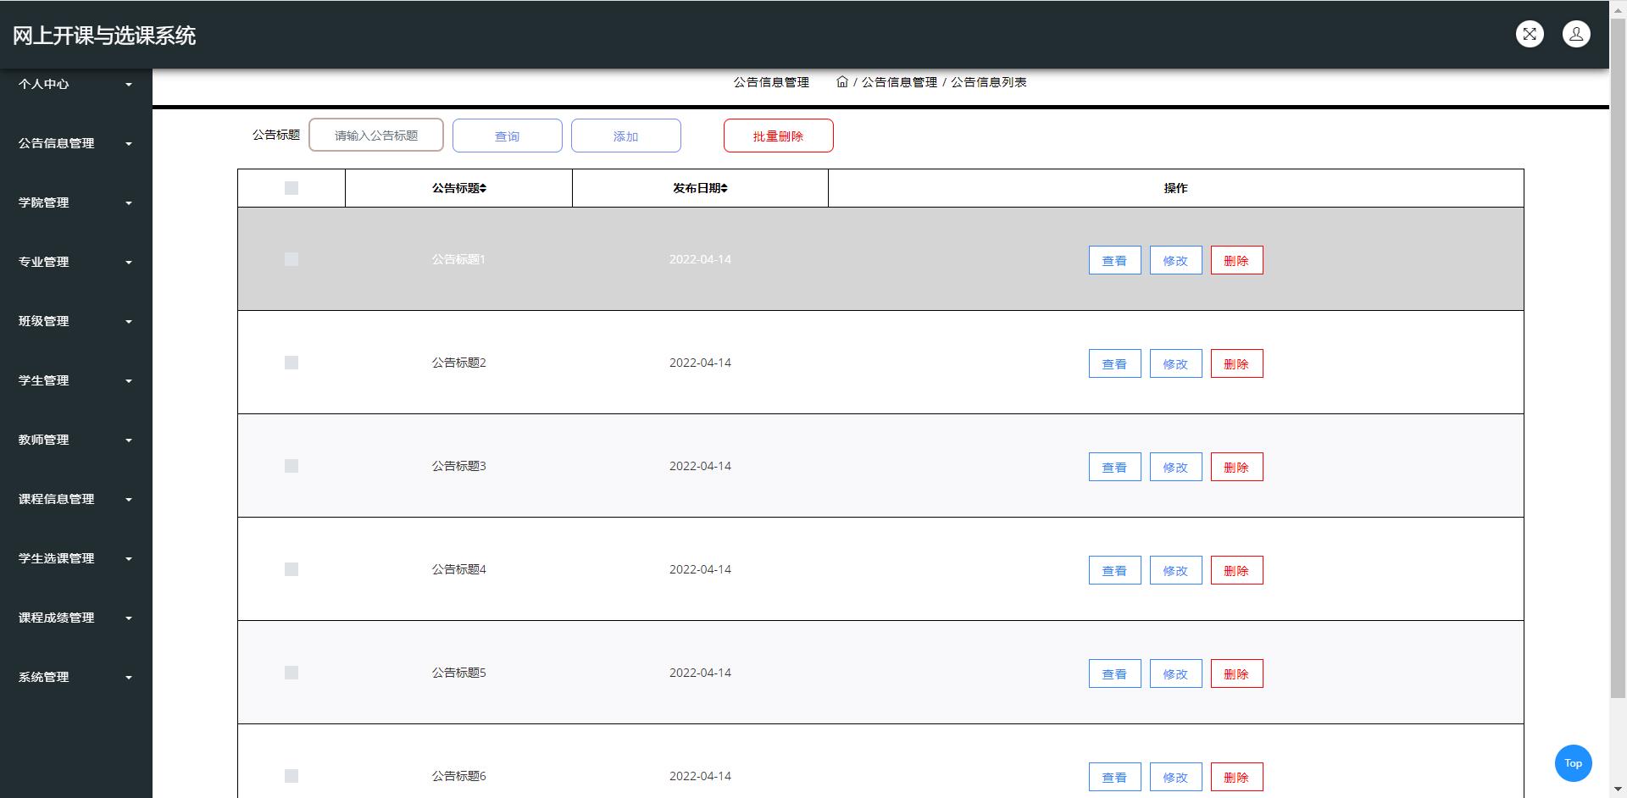Expand the 公告信息管理 menu arrow
Viewport: 1627px width, 798px height.
click(129, 144)
